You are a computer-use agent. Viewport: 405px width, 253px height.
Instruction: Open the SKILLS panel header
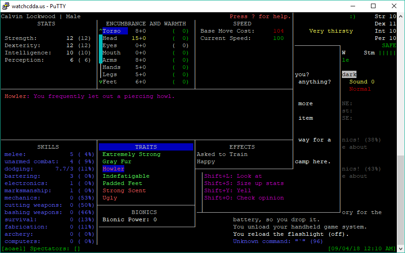tap(48, 147)
